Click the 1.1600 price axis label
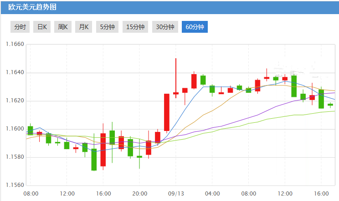This screenshot has height=201, width=339. point(14,129)
